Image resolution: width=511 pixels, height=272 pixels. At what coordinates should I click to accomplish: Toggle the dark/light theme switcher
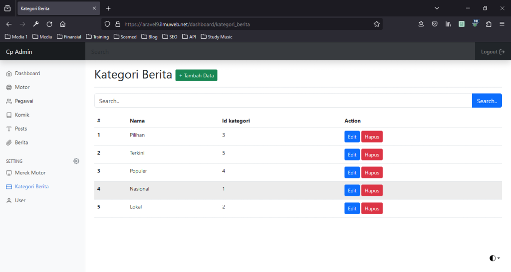click(495, 258)
